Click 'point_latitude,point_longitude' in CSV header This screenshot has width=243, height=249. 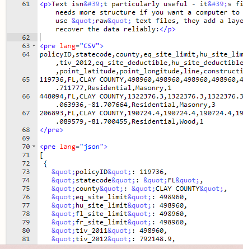(x=119, y=71)
